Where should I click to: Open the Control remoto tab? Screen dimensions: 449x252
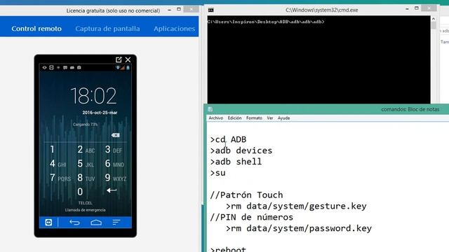[x=36, y=29]
